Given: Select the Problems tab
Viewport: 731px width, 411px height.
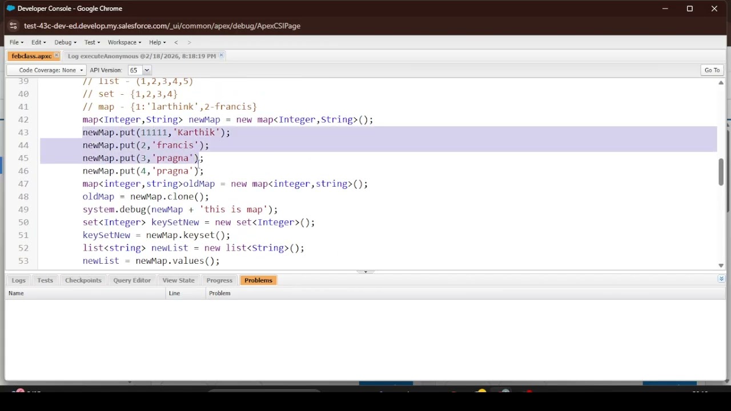Looking at the screenshot, I should pyautogui.click(x=258, y=280).
